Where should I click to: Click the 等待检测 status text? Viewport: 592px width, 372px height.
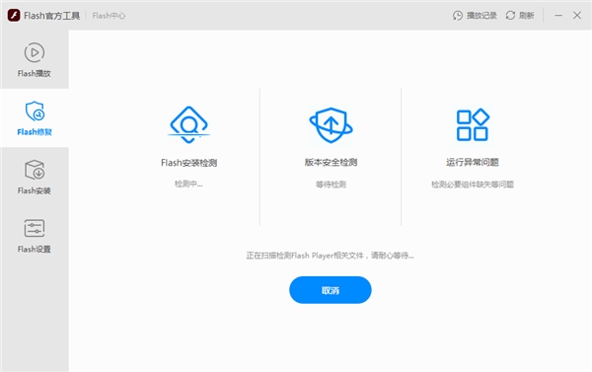(x=331, y=185)
